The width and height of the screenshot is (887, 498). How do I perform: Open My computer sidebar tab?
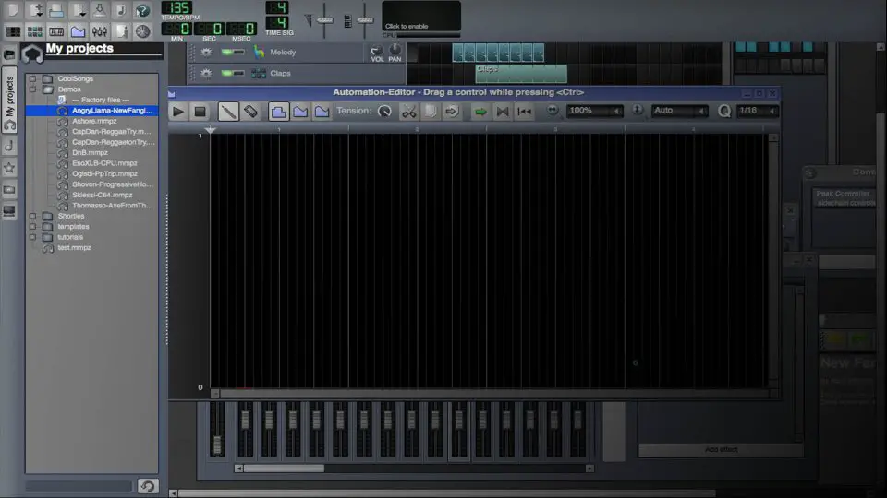[x=9, y=211]
